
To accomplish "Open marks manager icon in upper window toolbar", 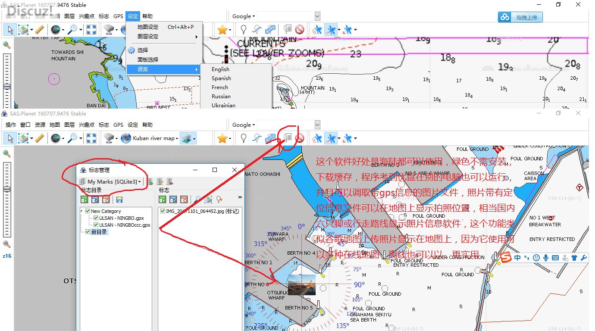I will point(288,30).
